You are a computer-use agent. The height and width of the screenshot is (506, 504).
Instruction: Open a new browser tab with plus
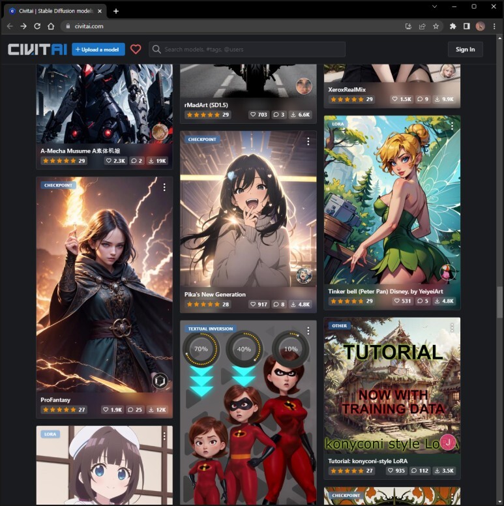point(116,11)
